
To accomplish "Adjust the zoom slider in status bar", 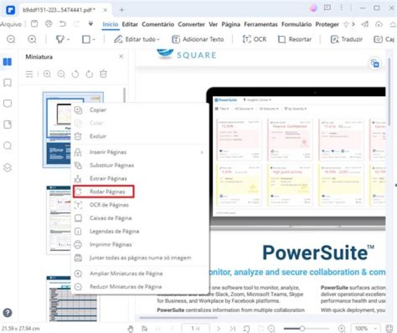I will 302,329.
